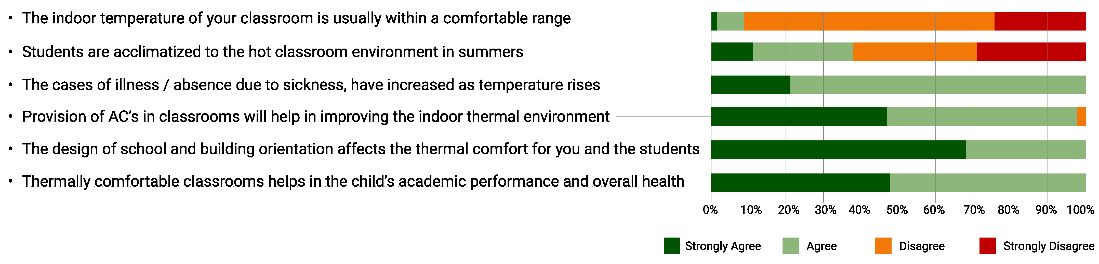Click the Strongly Agree dark green legend swatch
Image resolution: width=1099 pixels, height=264 pixels.
[x=671, y=246]
